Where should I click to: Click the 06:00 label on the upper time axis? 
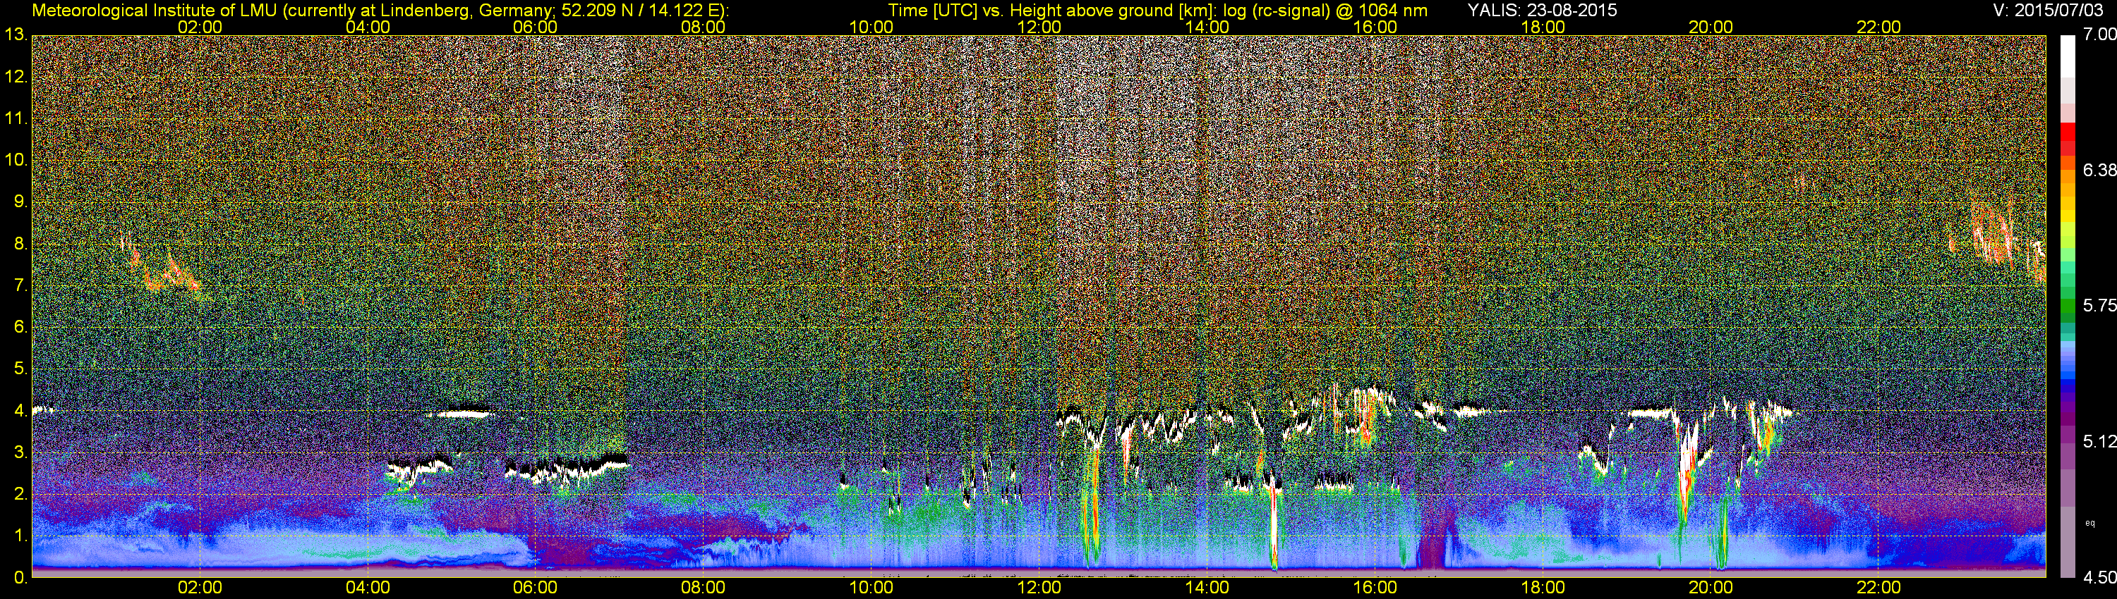(535, 27)
